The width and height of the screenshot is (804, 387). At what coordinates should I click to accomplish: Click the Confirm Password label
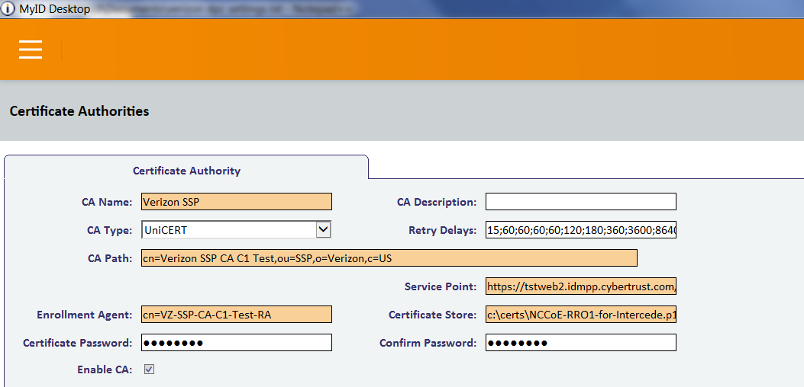tap(428, 343)
